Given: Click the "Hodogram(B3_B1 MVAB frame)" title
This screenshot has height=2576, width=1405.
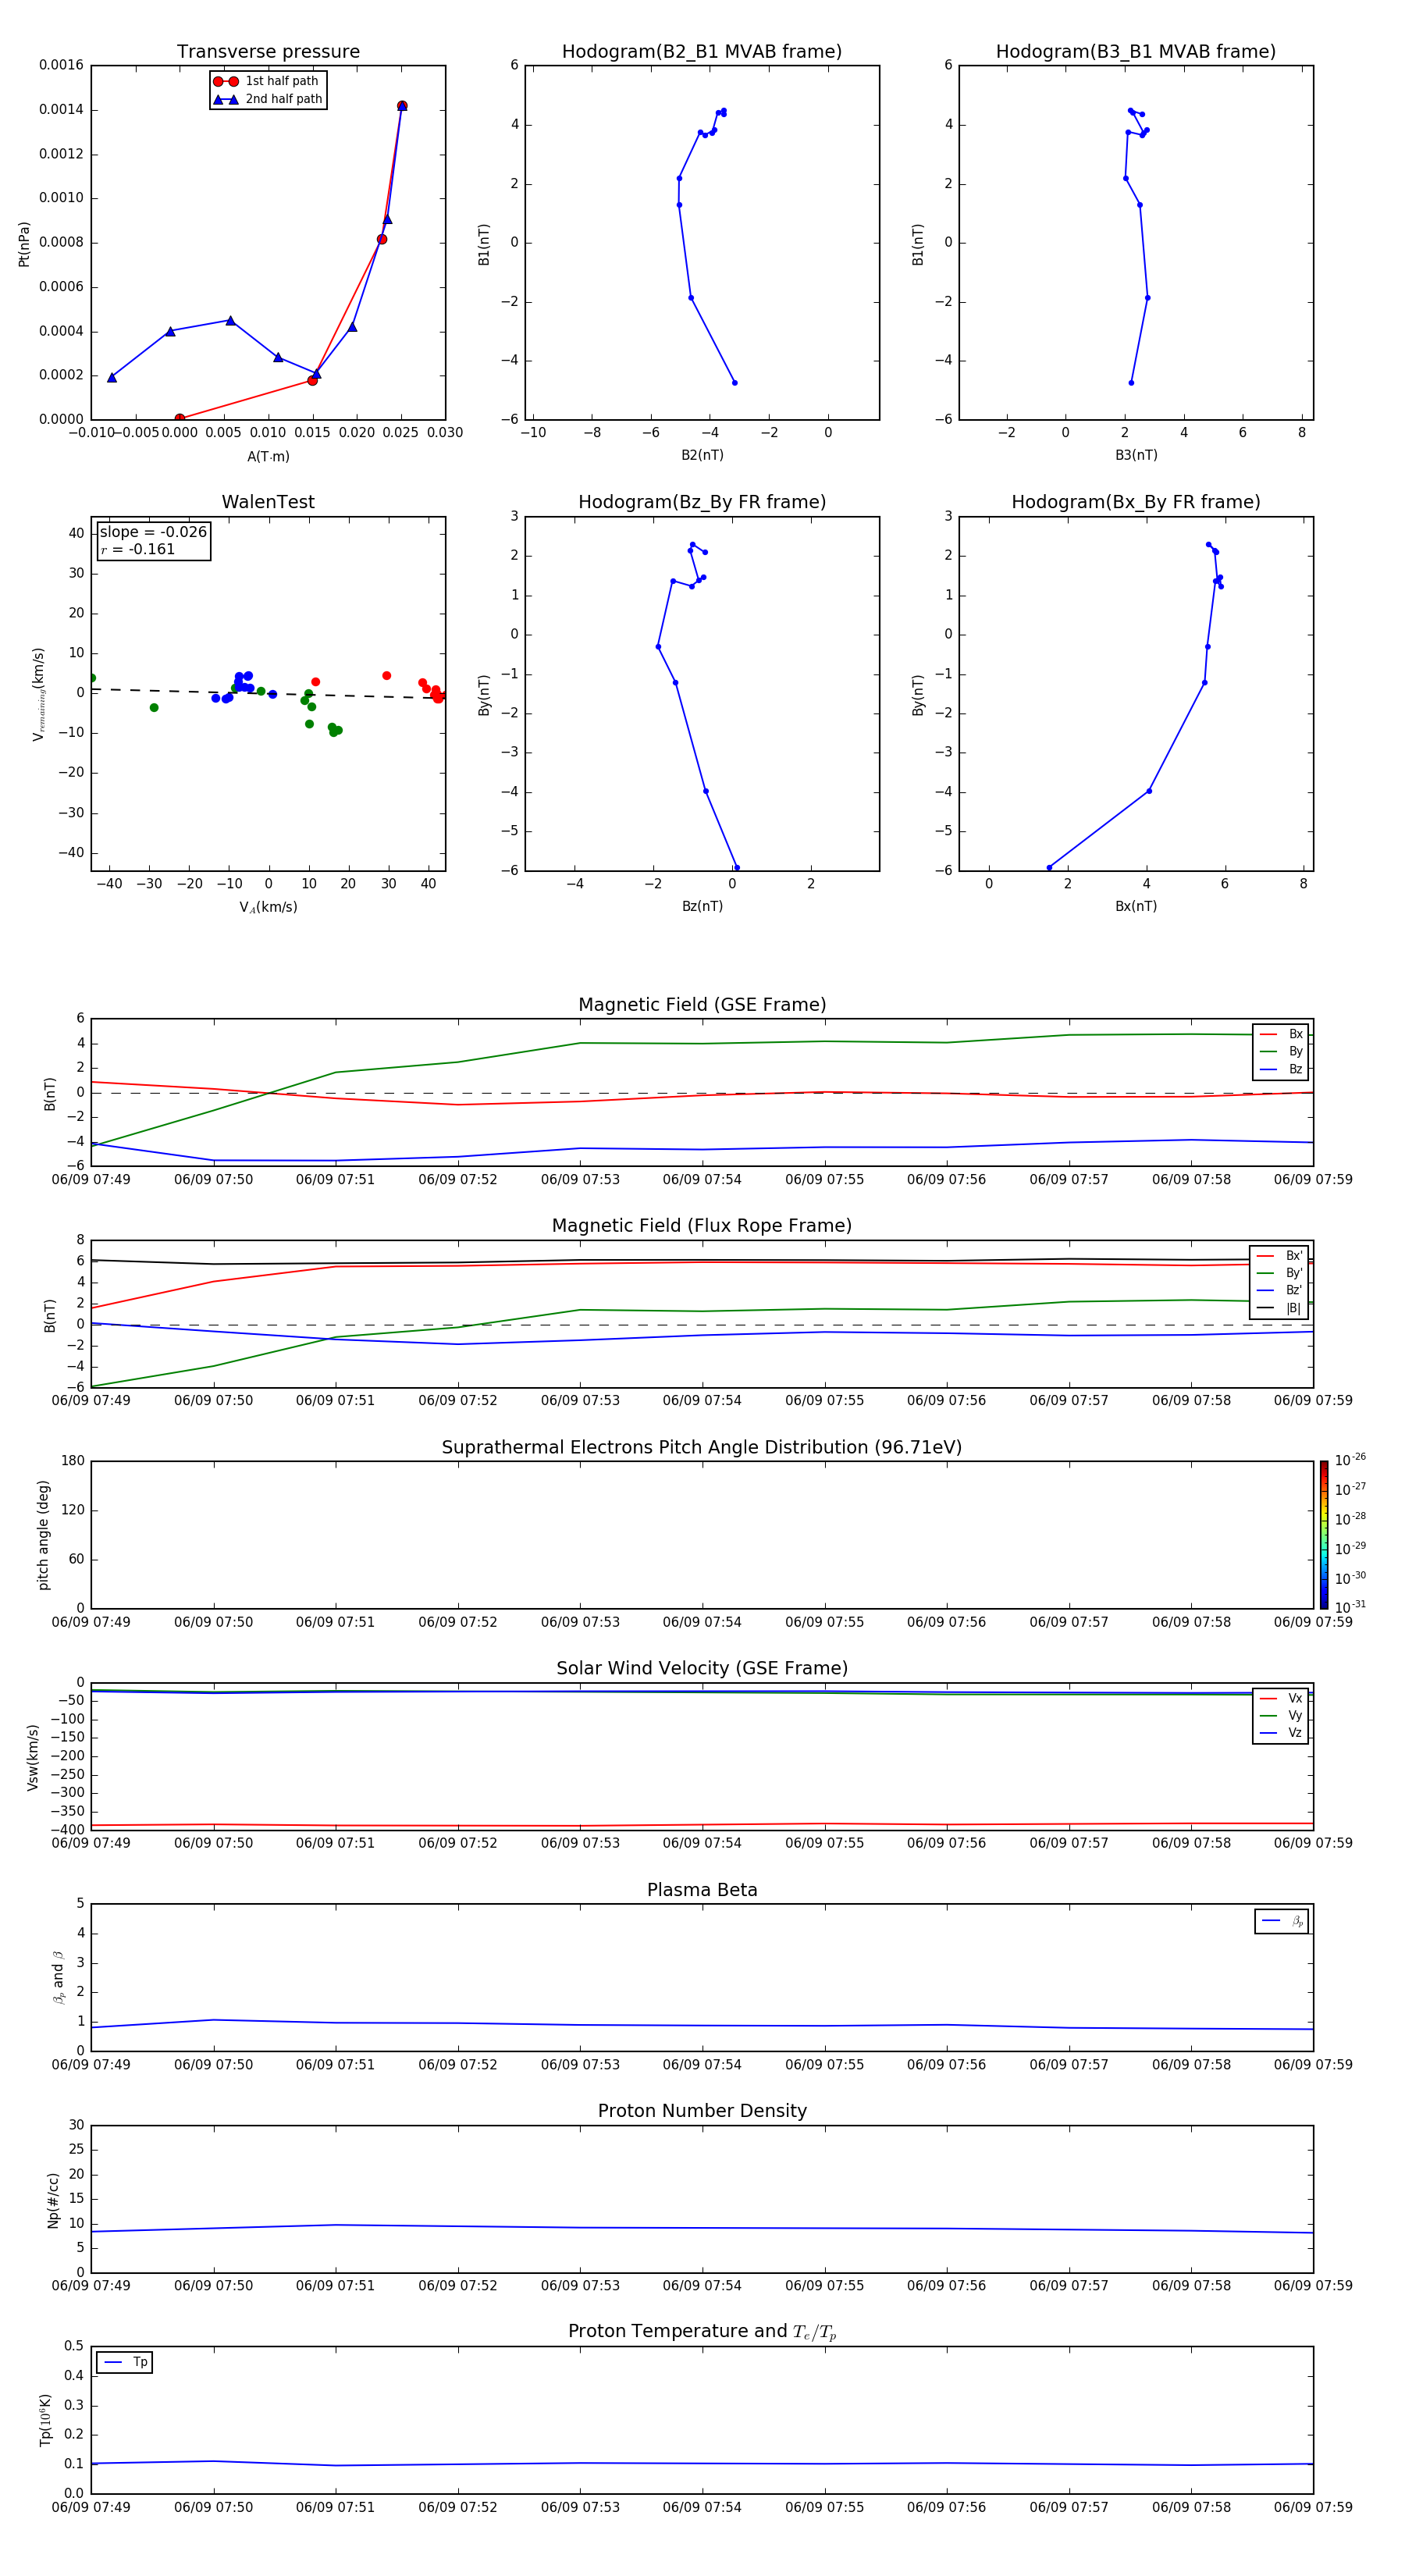Looking at the screenshot, I should coord(1136,52).
